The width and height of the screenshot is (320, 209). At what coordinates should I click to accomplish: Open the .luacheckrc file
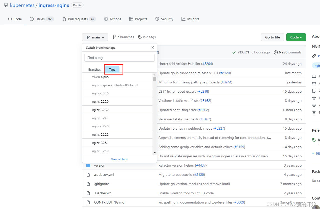102,193
